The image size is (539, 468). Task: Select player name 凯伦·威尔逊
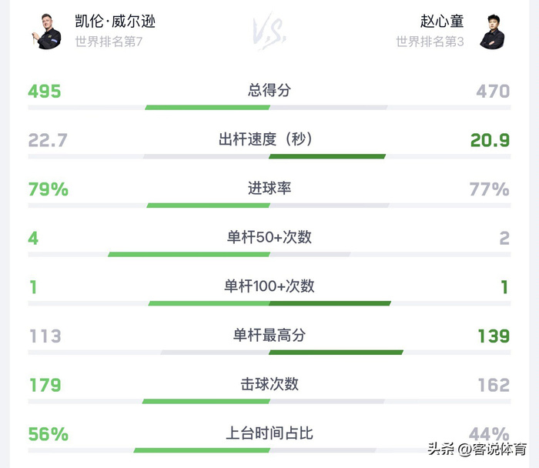point(115,22)
